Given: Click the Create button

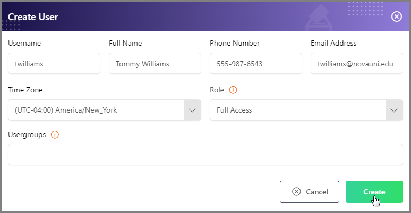Looking at the screenshot, I should point(374,192).
